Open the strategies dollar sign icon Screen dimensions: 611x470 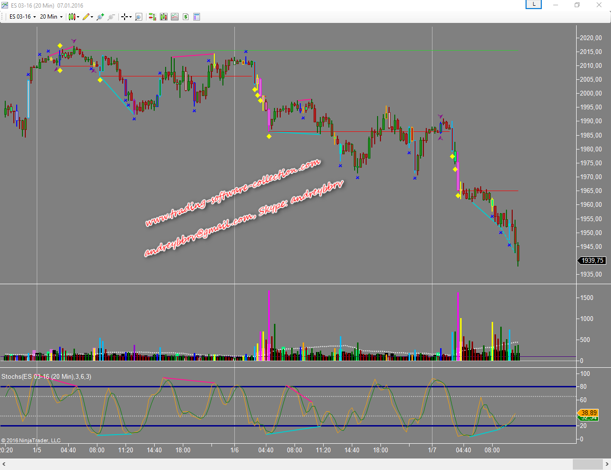click(186, 17)
